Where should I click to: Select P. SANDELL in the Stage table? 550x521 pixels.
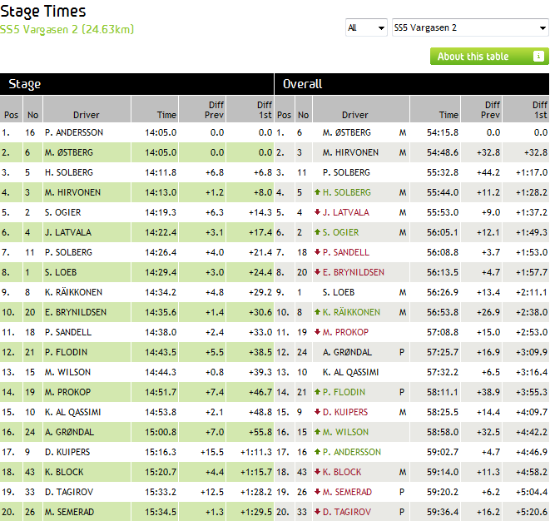[x=68, y=333]
